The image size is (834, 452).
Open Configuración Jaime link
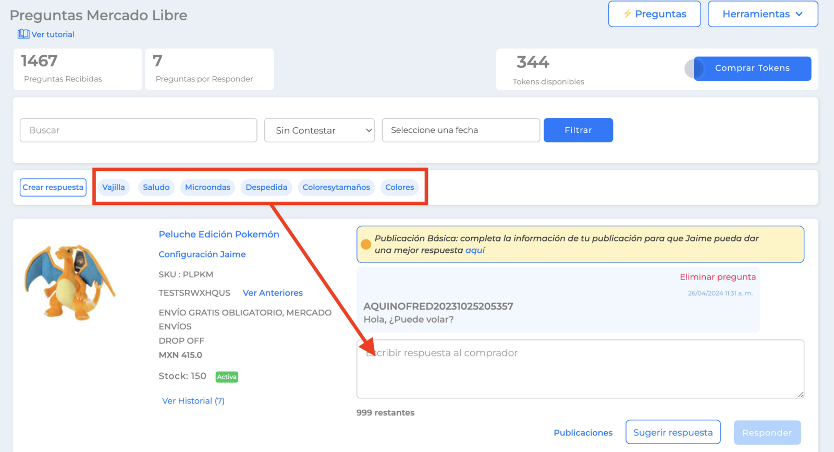pyautogui.click(x=202, y=254)
